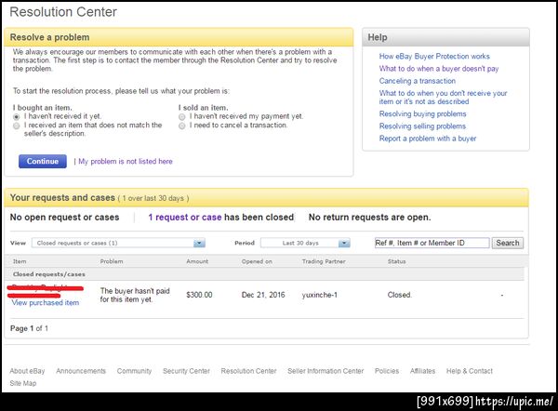Open "My problem is not listed here"

coord(126,162)
